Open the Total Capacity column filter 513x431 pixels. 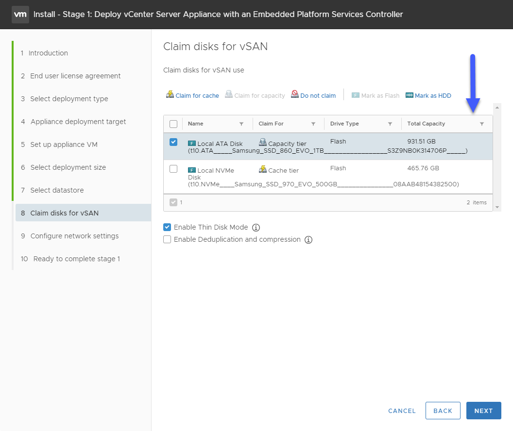click(x=482, y=124)
